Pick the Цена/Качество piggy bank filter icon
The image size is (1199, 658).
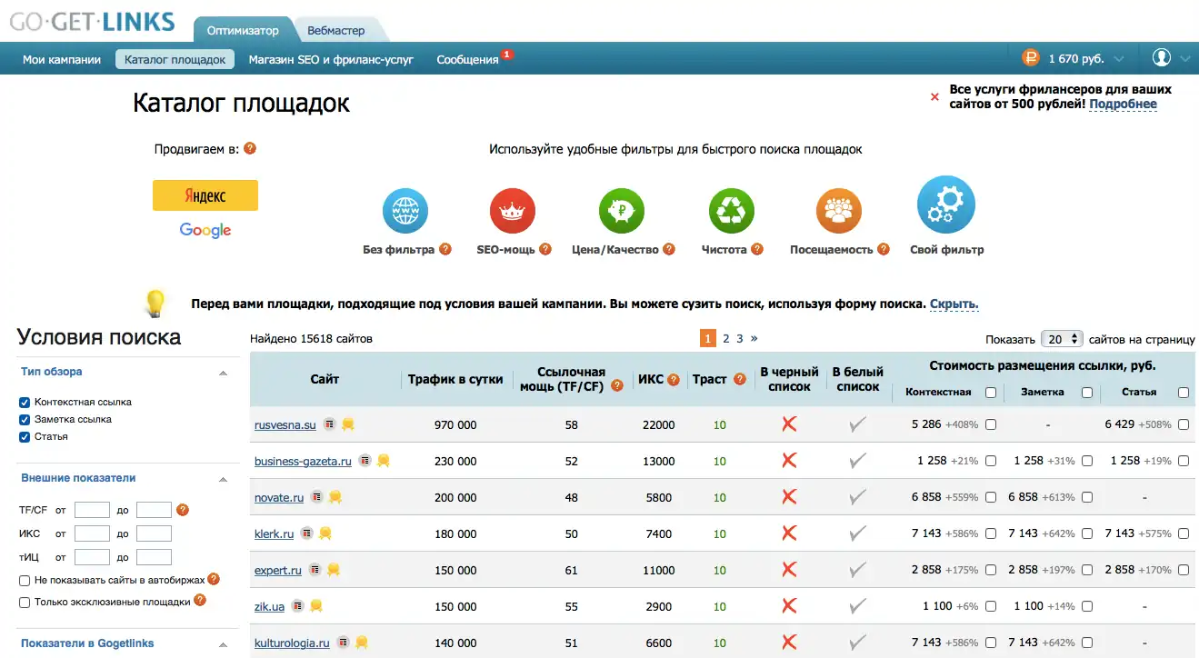pyautogui.click(x=621, y=211)
